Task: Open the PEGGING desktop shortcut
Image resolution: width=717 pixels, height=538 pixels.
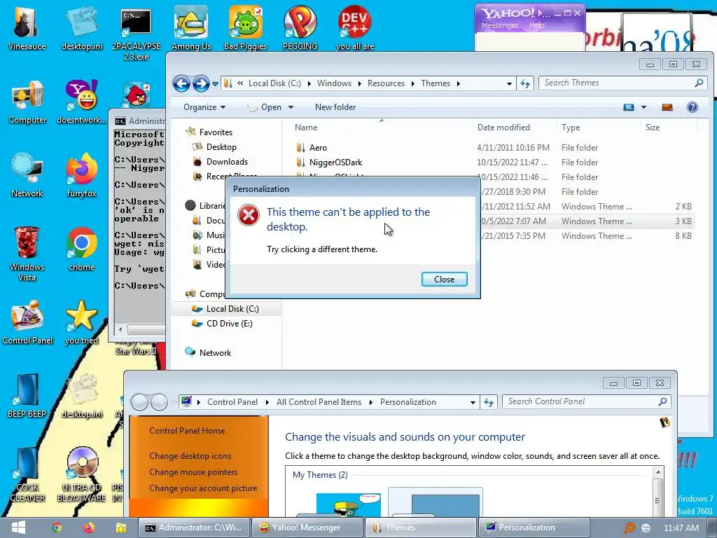Action: 300,28
